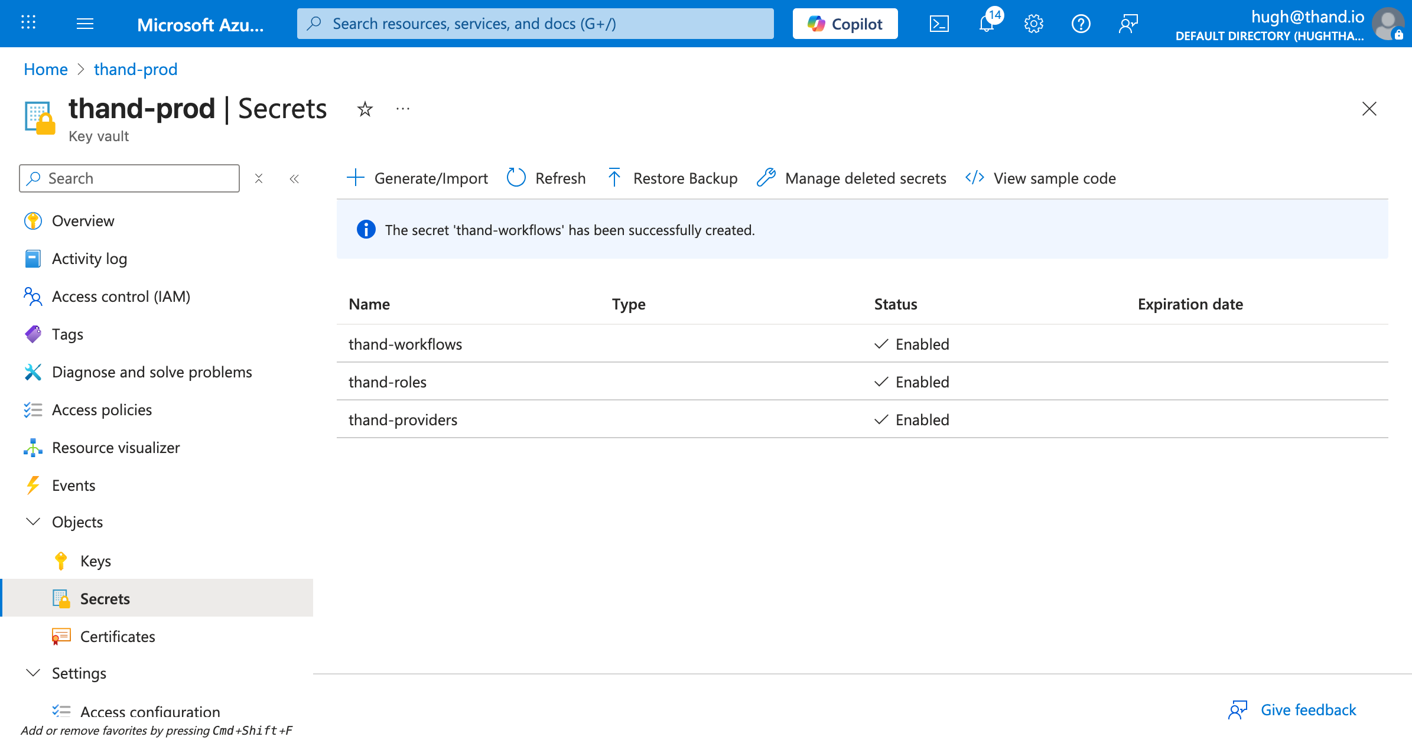Open the portal settings gear icon
Screen dimensions: 1412x743
(1033, 24)
